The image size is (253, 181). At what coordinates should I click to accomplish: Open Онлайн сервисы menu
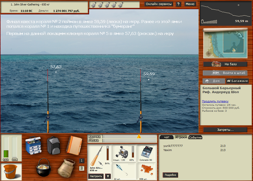tap(159, 4)
